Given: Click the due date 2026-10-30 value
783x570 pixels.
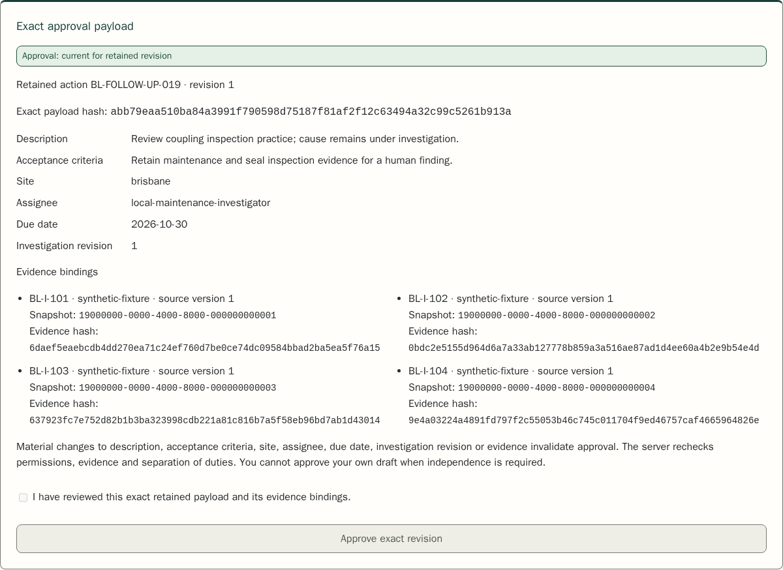Looking at the screenshot, I should pos(159,224).
